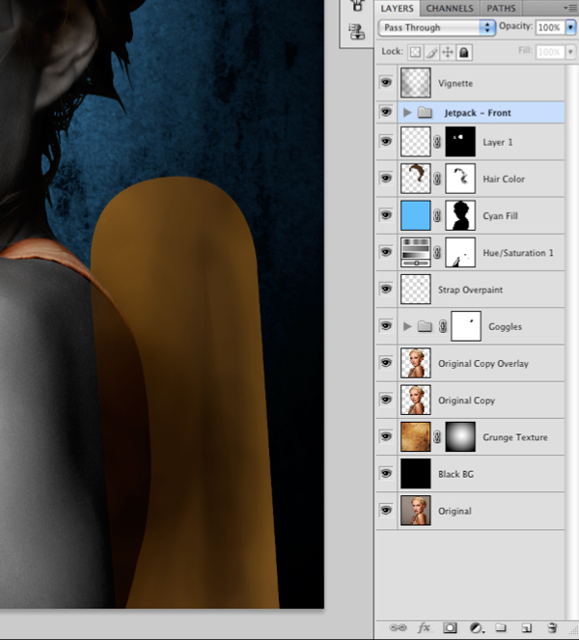Enable lock position move icon
The image size is (579, 640).
click(448, 52)
